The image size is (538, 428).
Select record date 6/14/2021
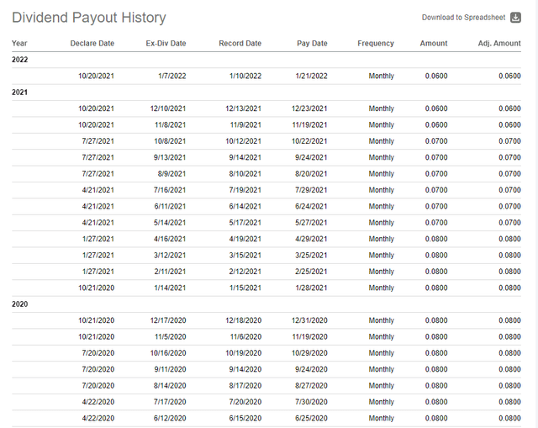[x=245, y=206]
